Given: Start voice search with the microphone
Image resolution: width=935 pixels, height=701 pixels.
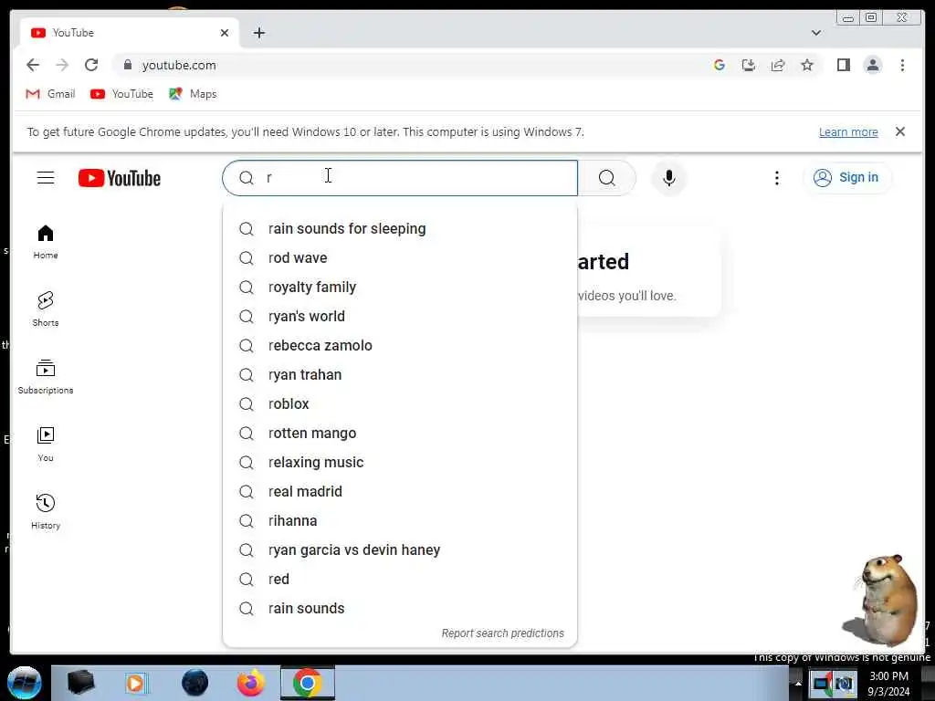Looking at the screenshot, I should tap(669, 178).
